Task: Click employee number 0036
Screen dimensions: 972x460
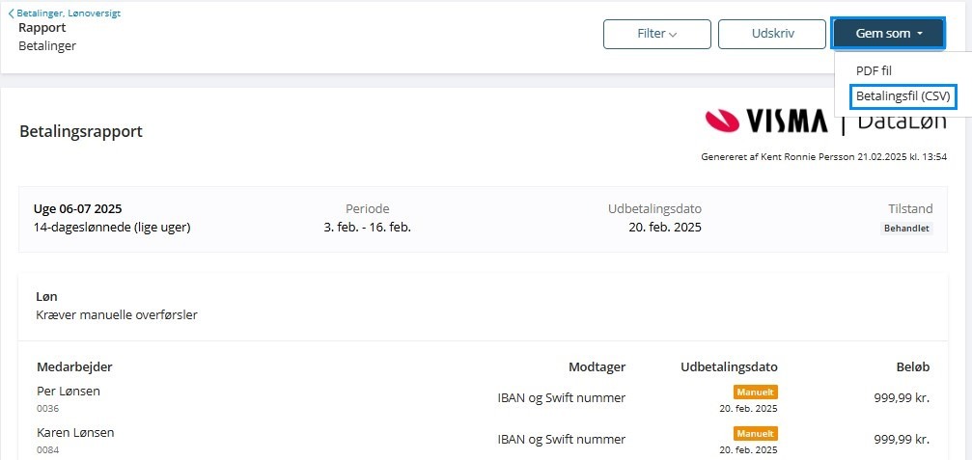Action: [48, 409]
